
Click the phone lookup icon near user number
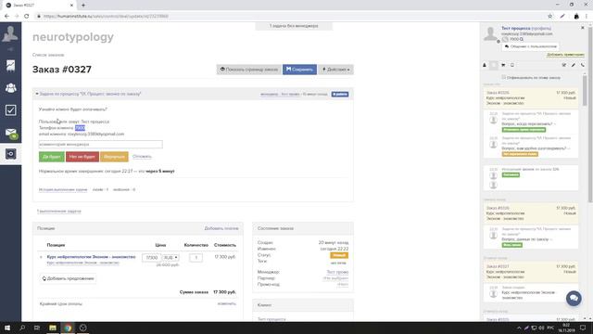[x=522, y=39]
